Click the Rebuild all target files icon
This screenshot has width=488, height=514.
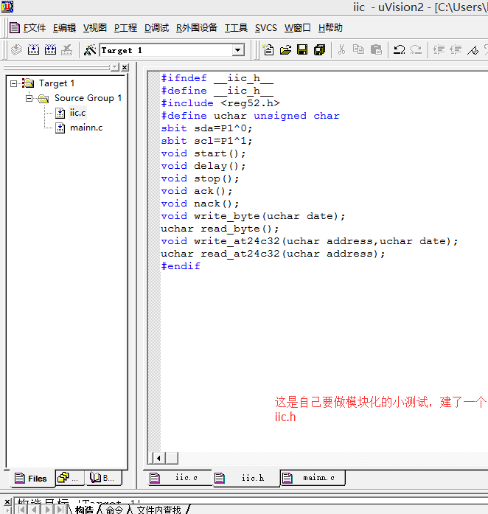pyautogui.click(x=50, y=50)
